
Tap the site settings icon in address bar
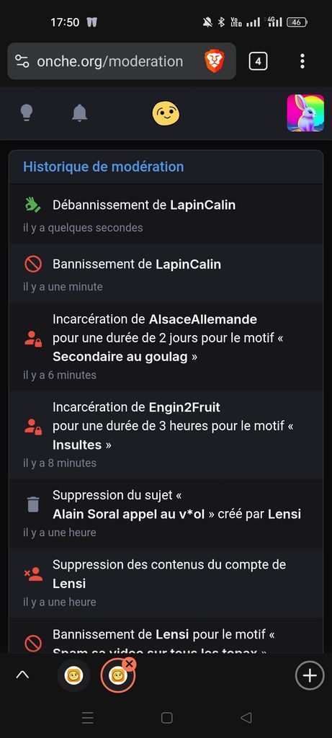point(22,61)
